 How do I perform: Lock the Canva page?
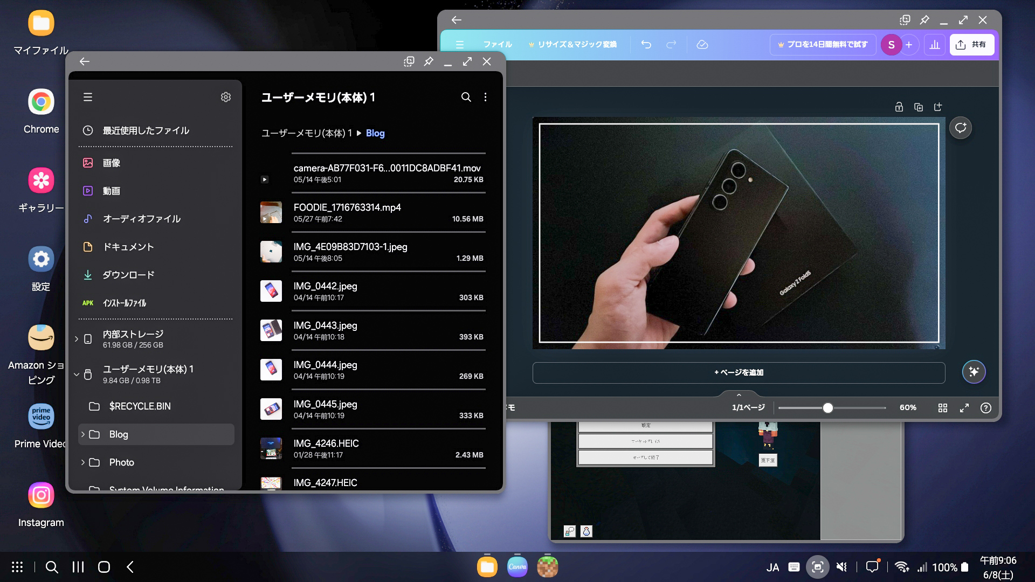pyautogui.click(x=899, y=107)
